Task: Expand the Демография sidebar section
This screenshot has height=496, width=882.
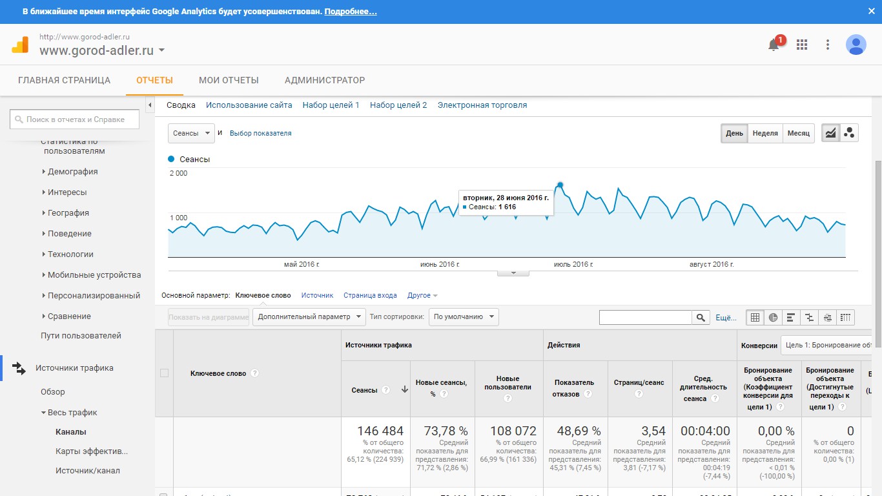Action: click(x=72, y=172)
